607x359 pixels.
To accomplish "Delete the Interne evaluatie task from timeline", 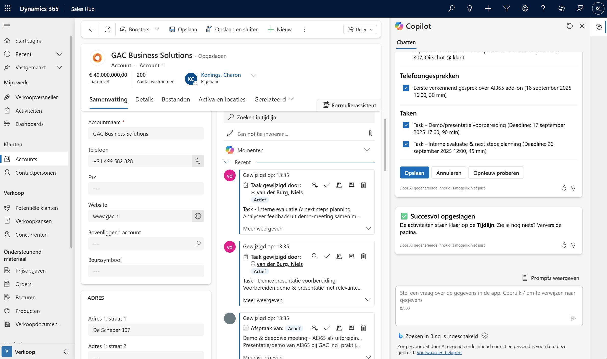I will click(363, 185).
